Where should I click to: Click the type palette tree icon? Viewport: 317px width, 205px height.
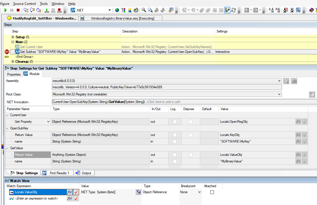click(x=123, y=10)
